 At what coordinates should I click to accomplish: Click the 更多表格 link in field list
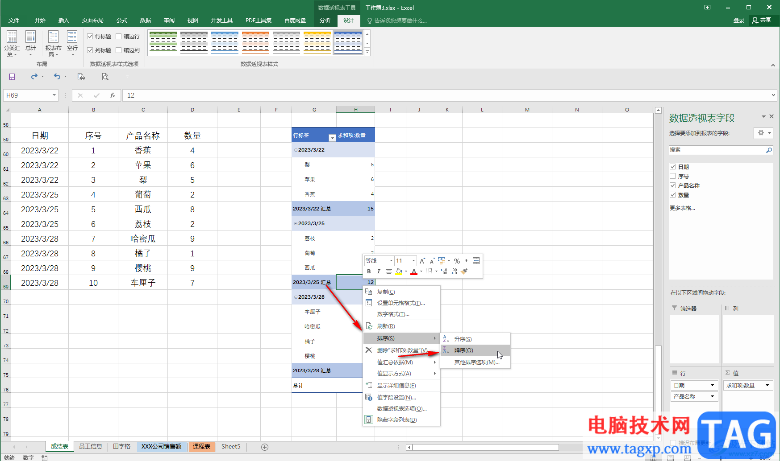pyautogui.click(x=682, y=208)
